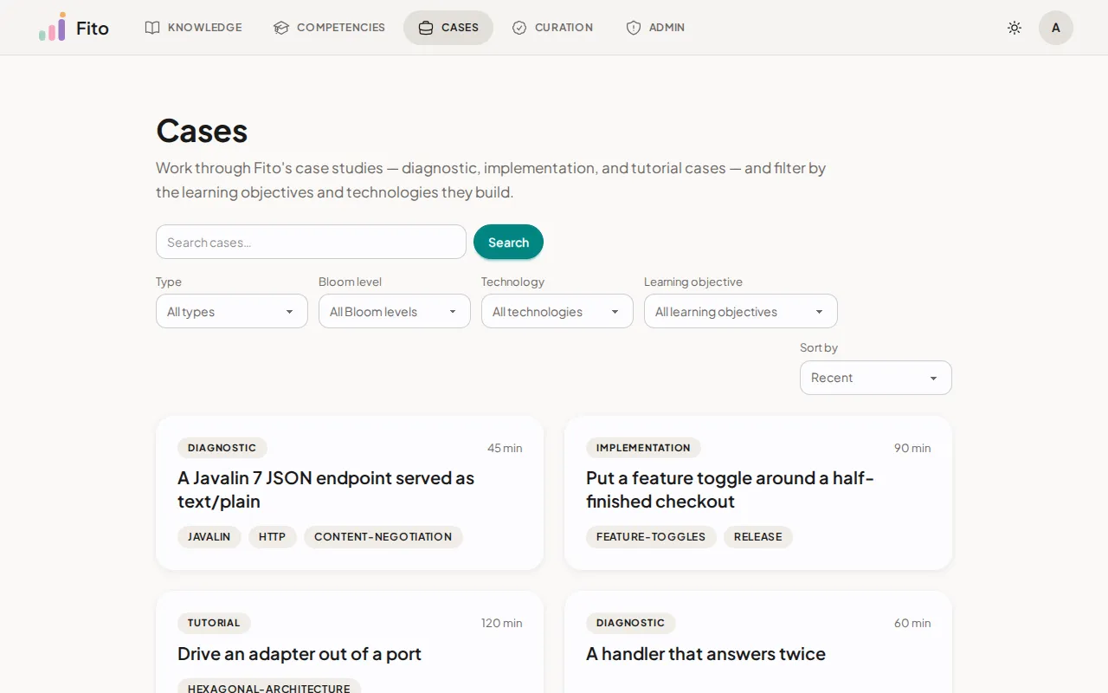Screen dimensions: 1108x693
Task: Click the Fito brand name
Action: tap(93, 28)
